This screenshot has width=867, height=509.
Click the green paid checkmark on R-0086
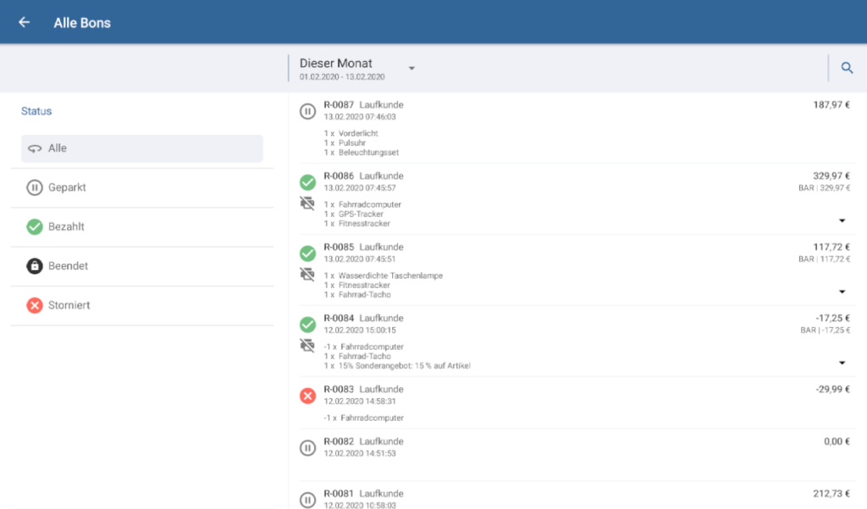307,182
